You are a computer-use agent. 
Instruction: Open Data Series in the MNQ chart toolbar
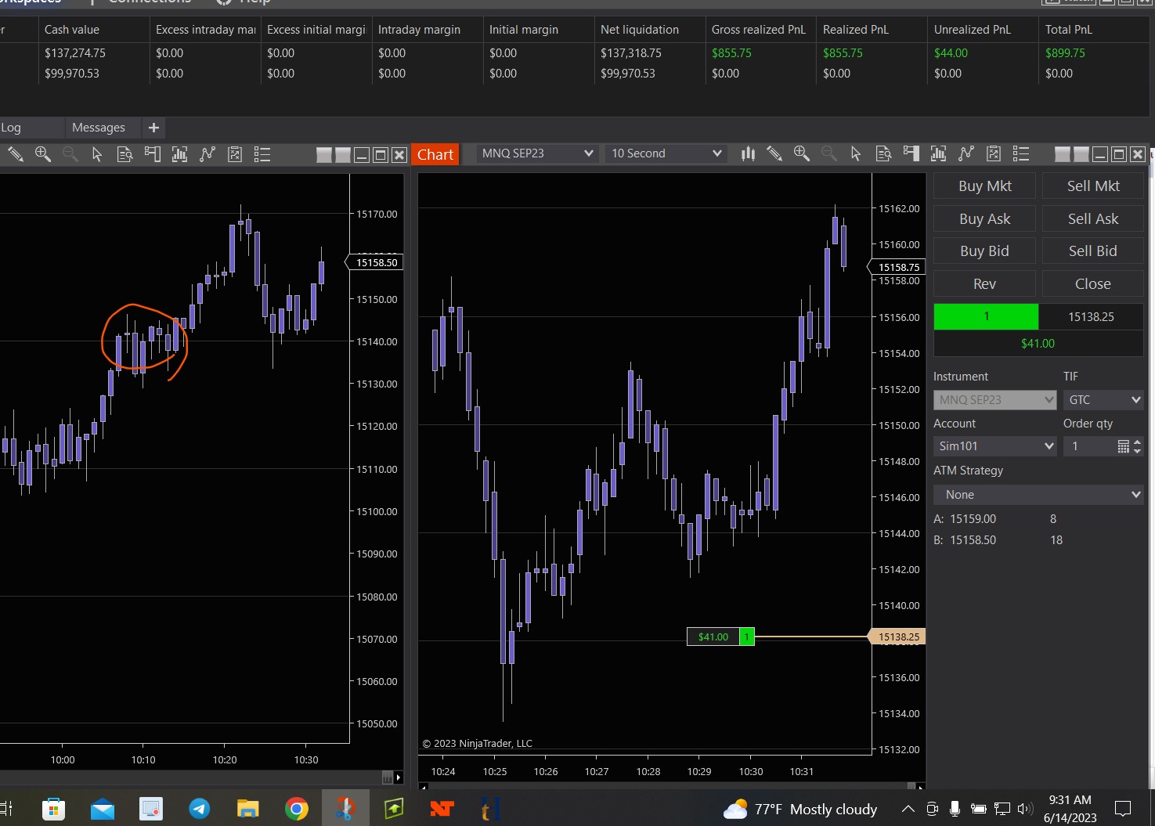(938, 153)
